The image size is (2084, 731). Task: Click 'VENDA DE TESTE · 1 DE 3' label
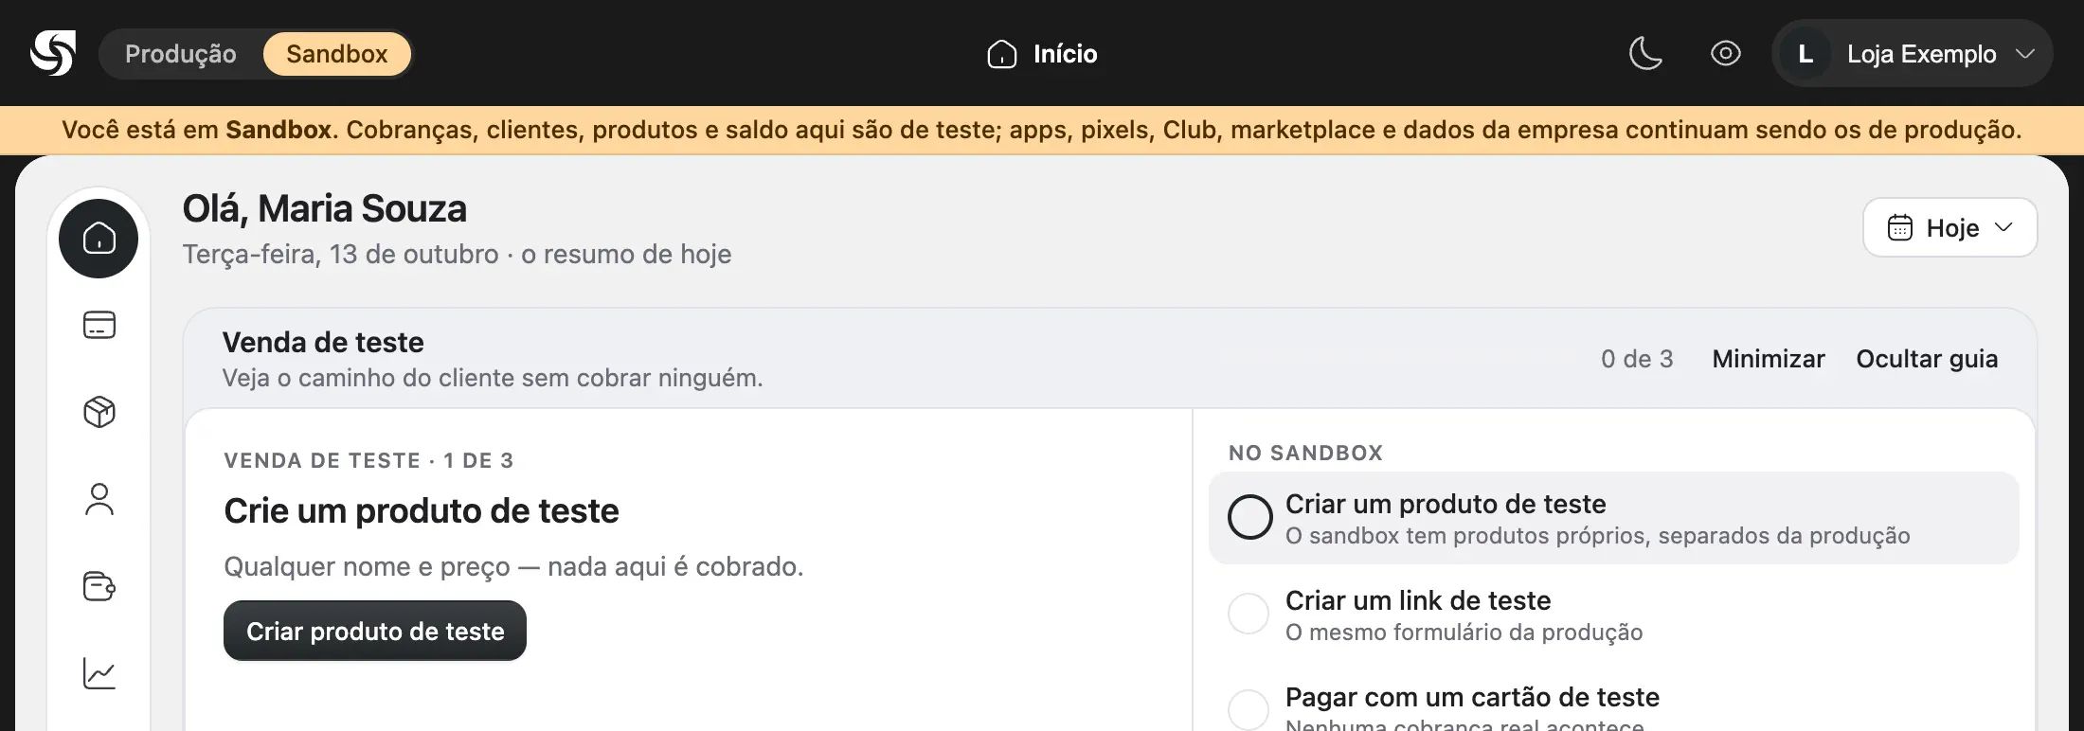tap(368, 460)
